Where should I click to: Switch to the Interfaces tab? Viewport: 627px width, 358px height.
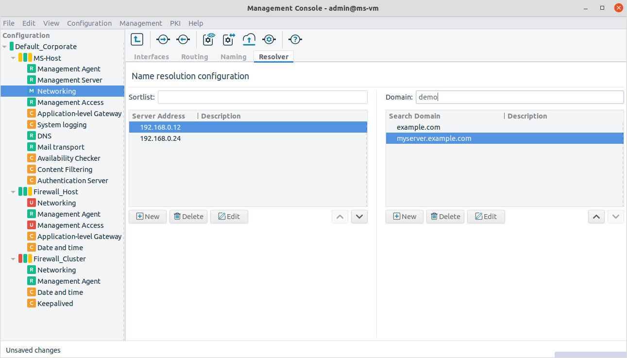152,57
